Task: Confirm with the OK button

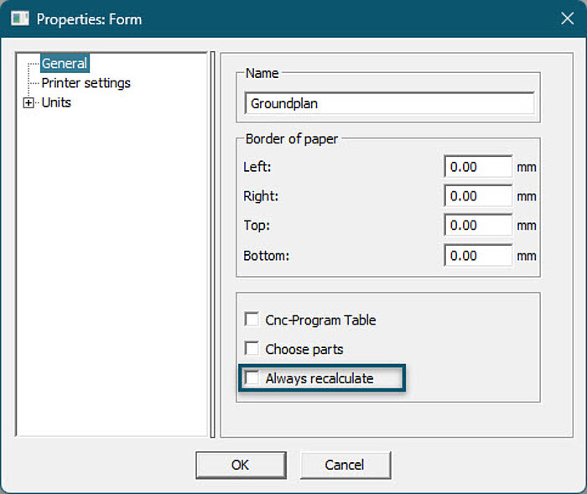Action: [x=241, y=465]
